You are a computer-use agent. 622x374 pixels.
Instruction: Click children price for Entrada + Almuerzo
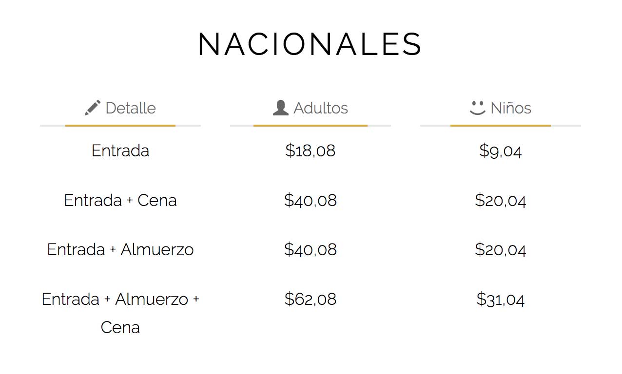[x=501, y=249]
